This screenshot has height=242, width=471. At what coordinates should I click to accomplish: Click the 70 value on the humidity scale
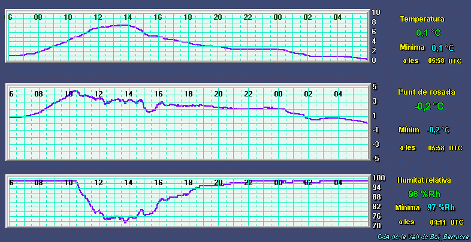pyautogui.click(x=377, y=225)
